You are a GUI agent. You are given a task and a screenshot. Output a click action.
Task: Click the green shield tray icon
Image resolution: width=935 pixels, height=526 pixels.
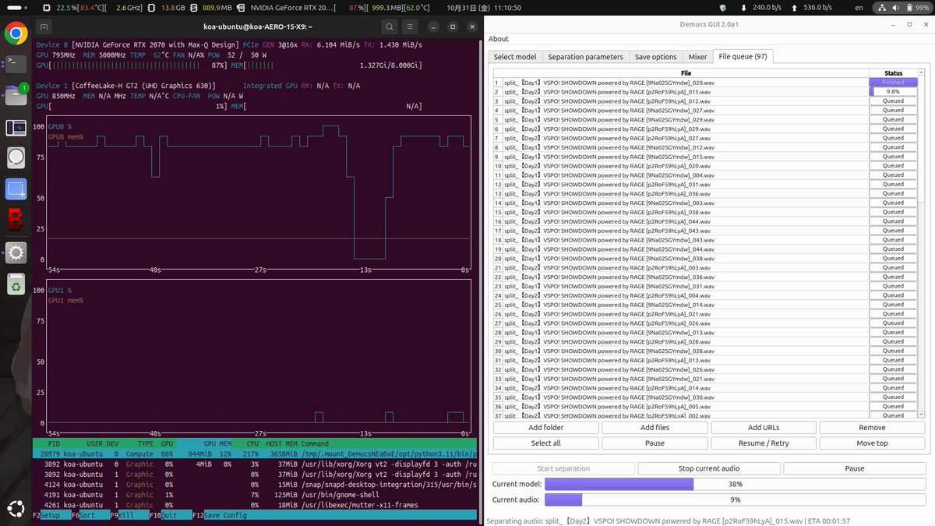coord(723,7)
